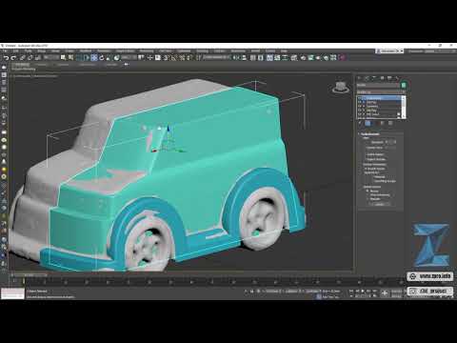
Task: Click the Redo arrow in main toolbar
Action: click(13, 58)
